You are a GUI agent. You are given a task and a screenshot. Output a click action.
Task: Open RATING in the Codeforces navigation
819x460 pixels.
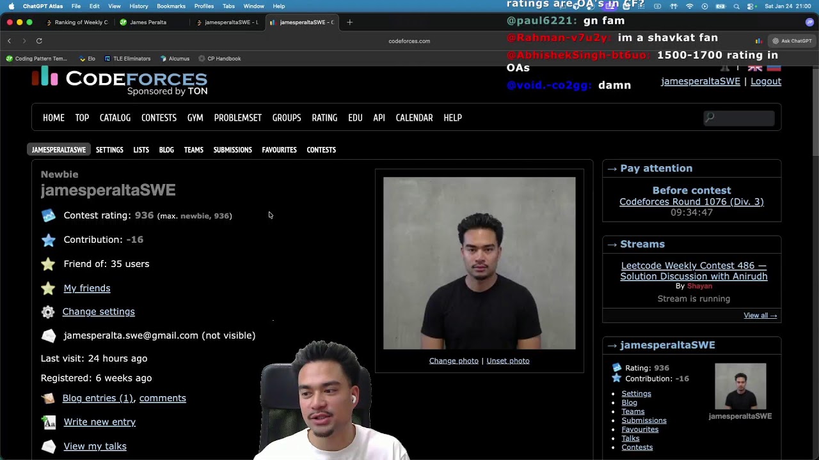324,118
